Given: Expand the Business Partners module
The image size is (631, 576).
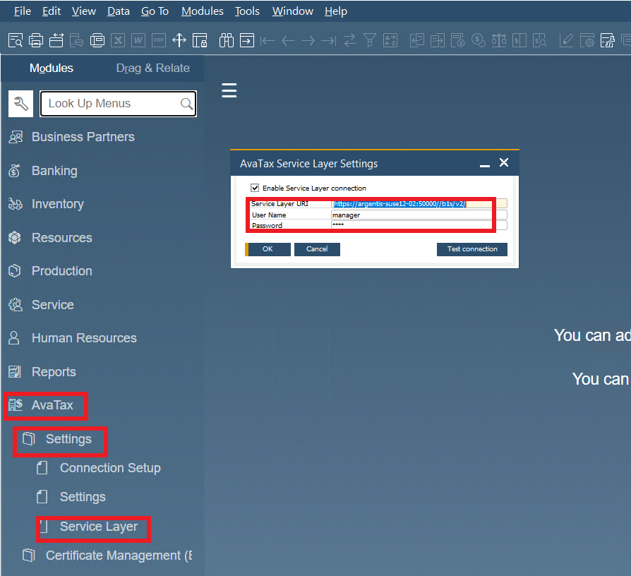Looking at the screenshot, I should tap(83, 137).
